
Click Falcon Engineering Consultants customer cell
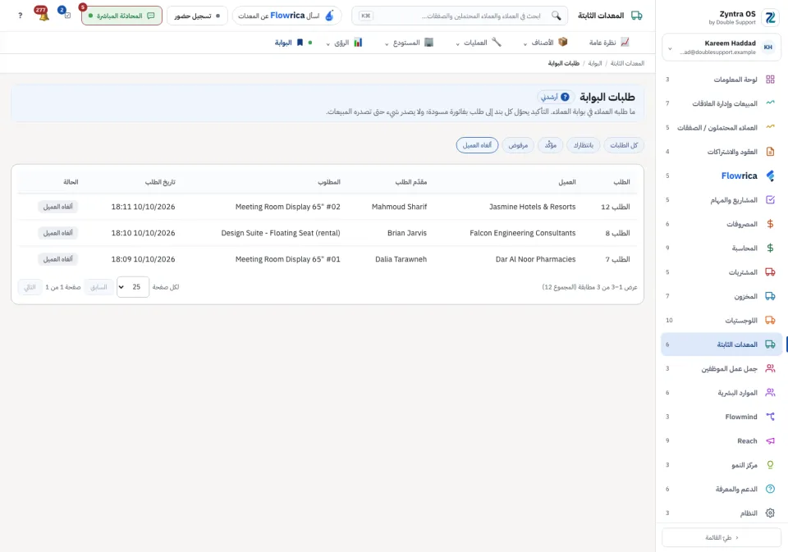tap(523, 233)
